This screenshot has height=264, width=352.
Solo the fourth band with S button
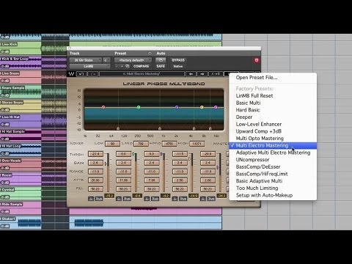(x=175, y=199)
